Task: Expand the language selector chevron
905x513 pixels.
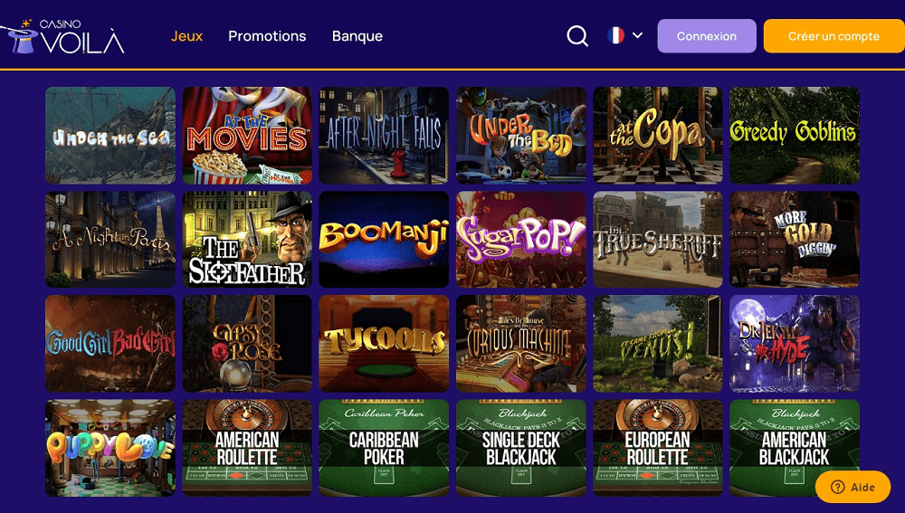Action: 637,35
